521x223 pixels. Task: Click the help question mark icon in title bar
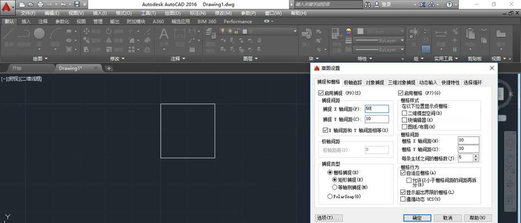(449, 4)
